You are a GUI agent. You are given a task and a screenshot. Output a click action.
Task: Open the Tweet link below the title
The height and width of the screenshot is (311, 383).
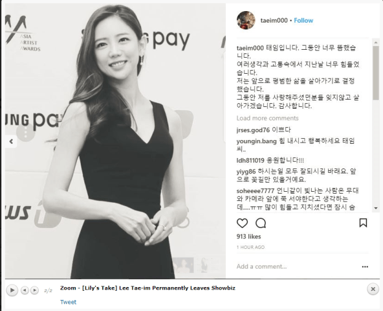[x=68, y=302]
